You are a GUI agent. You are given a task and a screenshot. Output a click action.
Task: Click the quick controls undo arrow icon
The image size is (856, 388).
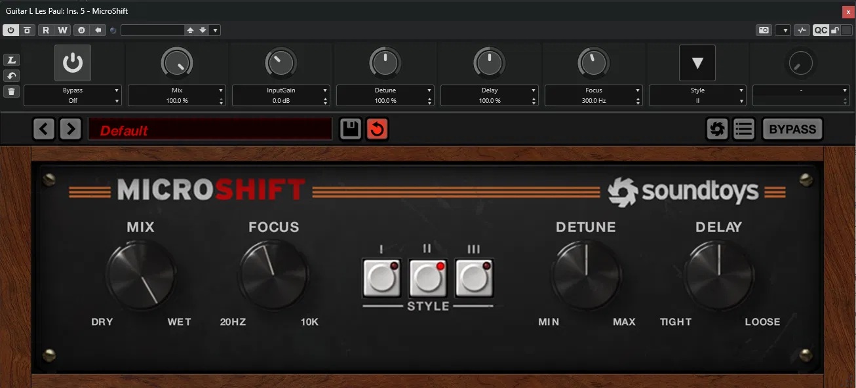click(11, 76)
